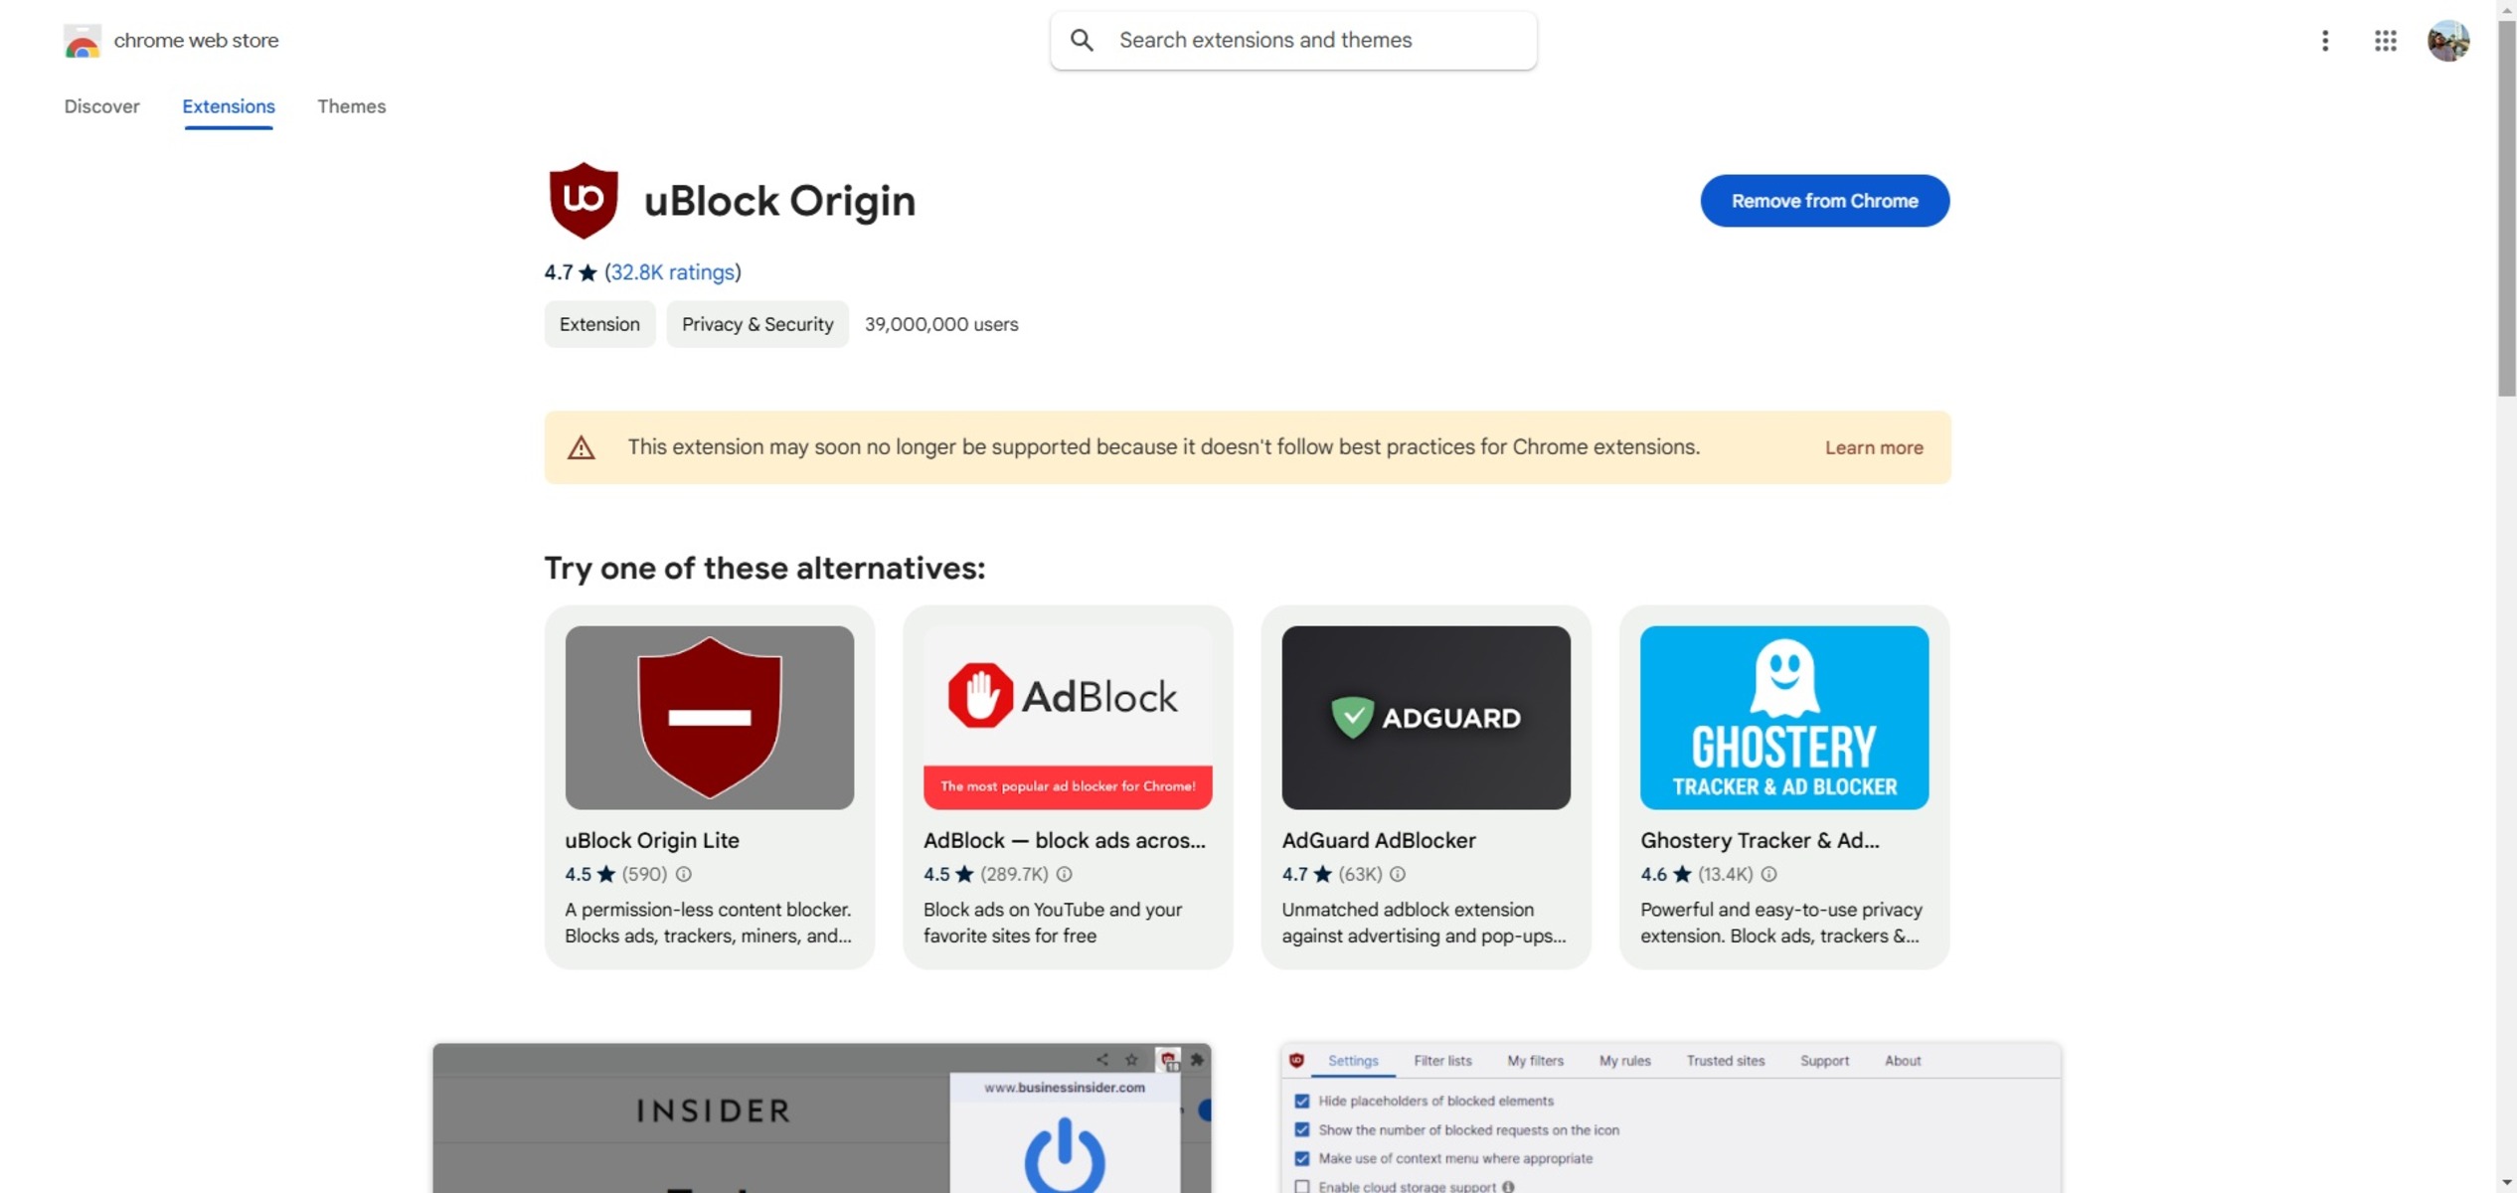Click AdBlock — block ads title
The image size is (2517, 1193).
tap(1065, 840)
